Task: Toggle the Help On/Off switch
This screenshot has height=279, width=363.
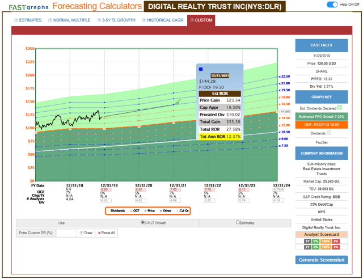Action: coord(332,5)
